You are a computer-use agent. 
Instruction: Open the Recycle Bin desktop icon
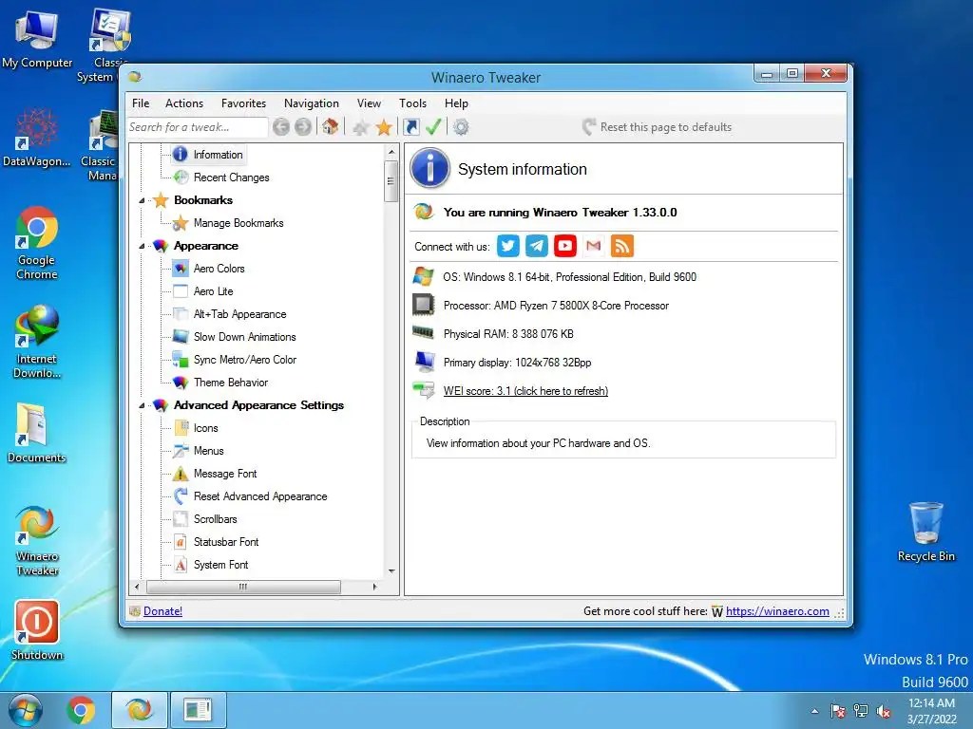[x=925, y=532]
